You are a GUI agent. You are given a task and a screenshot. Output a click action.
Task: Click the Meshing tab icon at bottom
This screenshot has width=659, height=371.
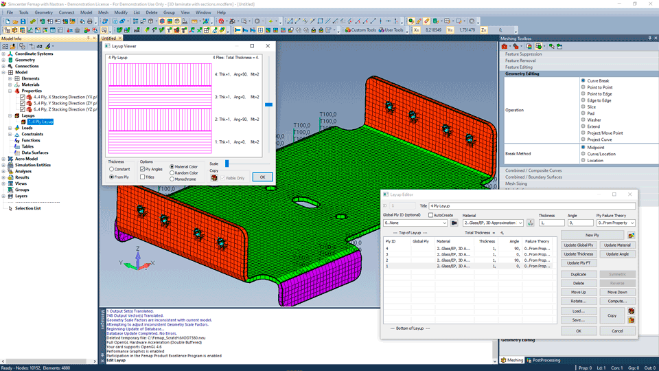click(503, 360)
